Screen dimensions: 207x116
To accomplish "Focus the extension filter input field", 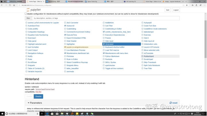I will pyautogui.click(x=106, y=18).
